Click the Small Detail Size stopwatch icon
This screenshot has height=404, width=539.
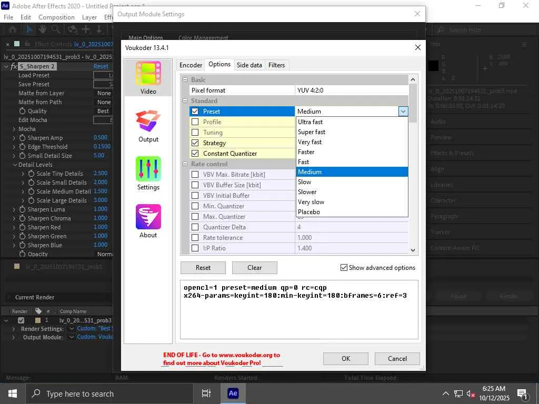click(x=22, y=156)
